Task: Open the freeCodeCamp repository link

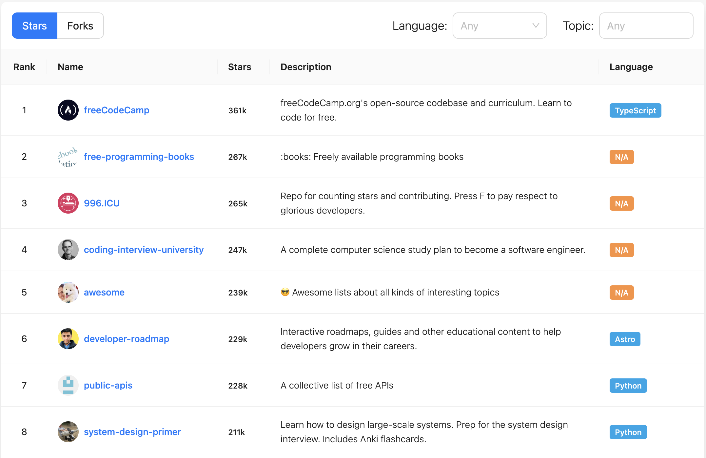Action: click(x=116, y=110)
